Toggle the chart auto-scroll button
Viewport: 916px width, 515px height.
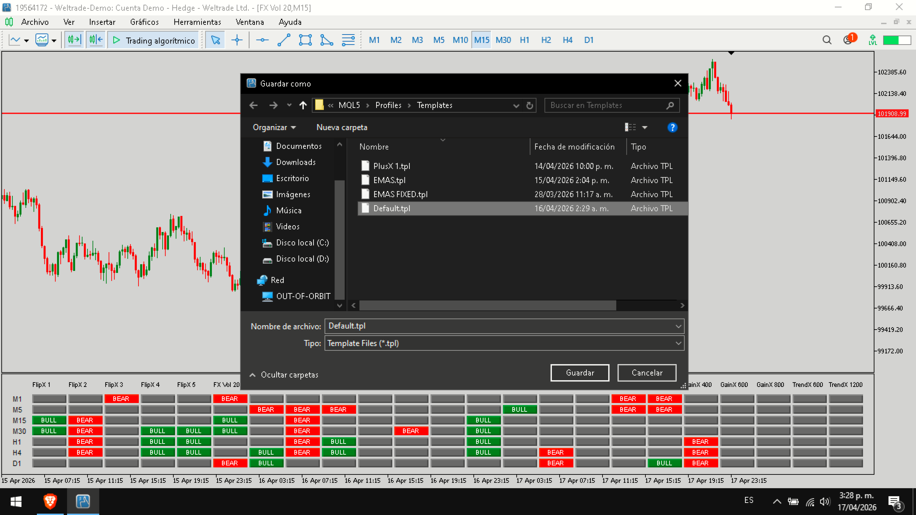pyautogui.click(x=74, y=40)
